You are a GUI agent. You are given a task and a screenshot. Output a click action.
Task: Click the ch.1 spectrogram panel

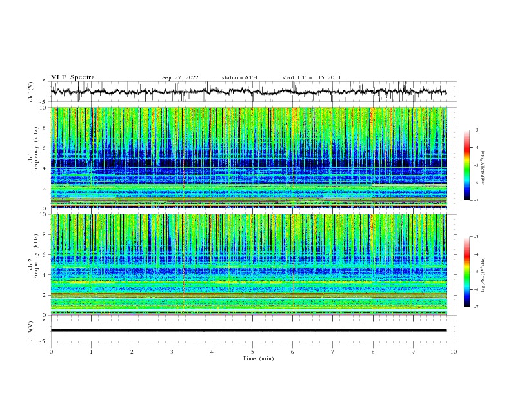[x=249, y=157]
